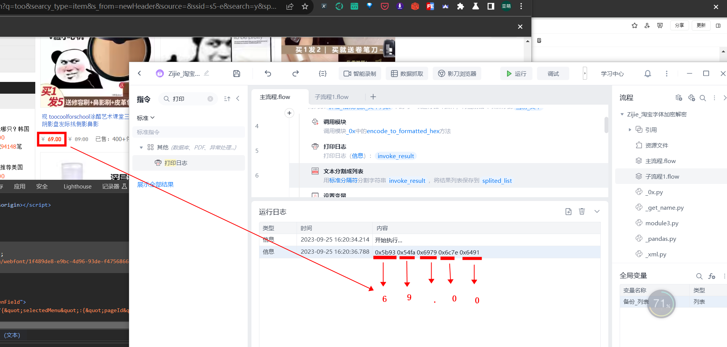The width and height of the screenshot is (727, 347).
Task: Open 安全 tab in DevTools
Action: [42, 186]
